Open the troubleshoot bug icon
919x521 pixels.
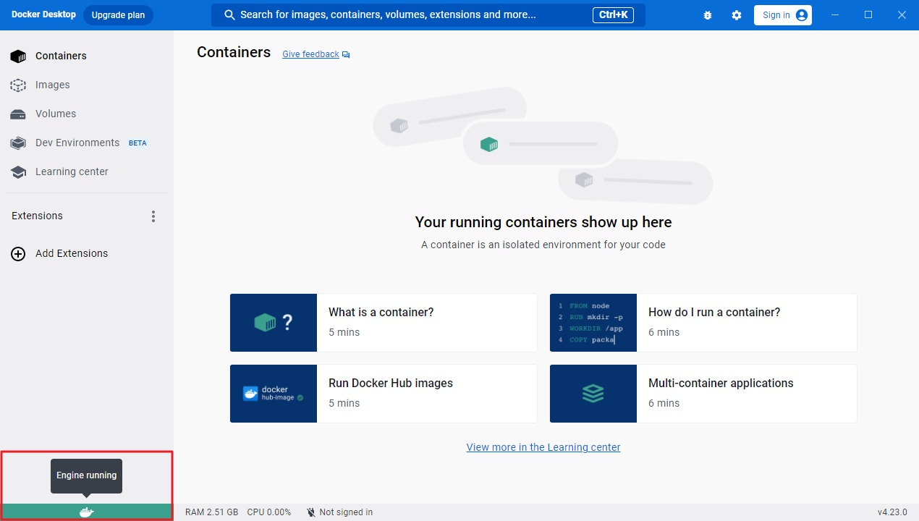[708, 15]
